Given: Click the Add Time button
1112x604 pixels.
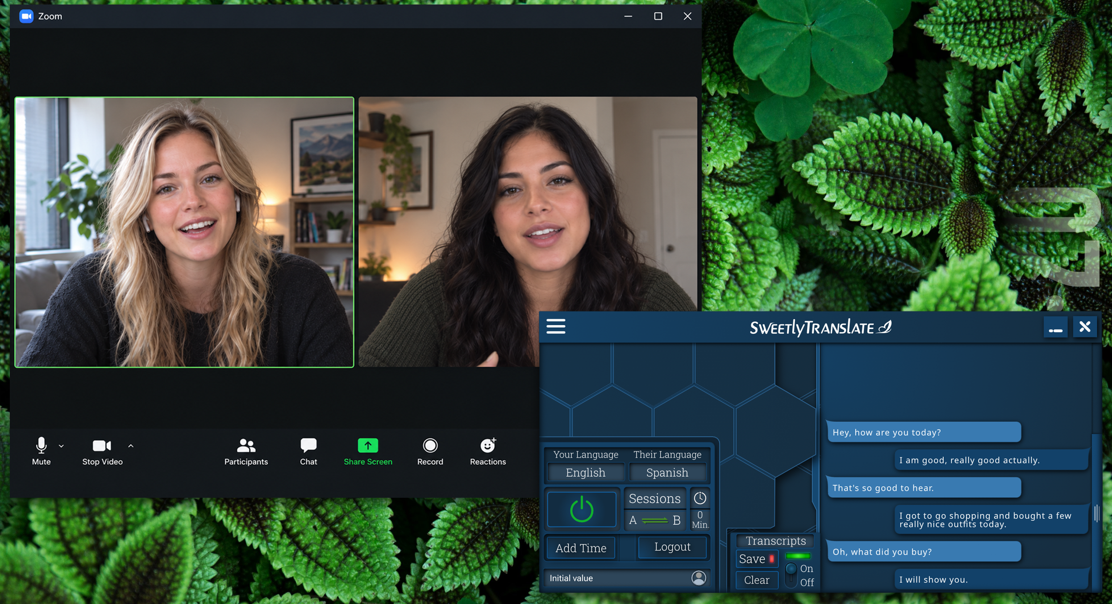Looking at the screenshot, I should (x=580, y=548).
